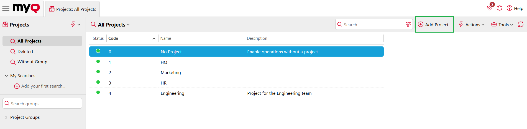527x129 pixels.
Task: Open Help from the top bar
Action: pos(515,8)
